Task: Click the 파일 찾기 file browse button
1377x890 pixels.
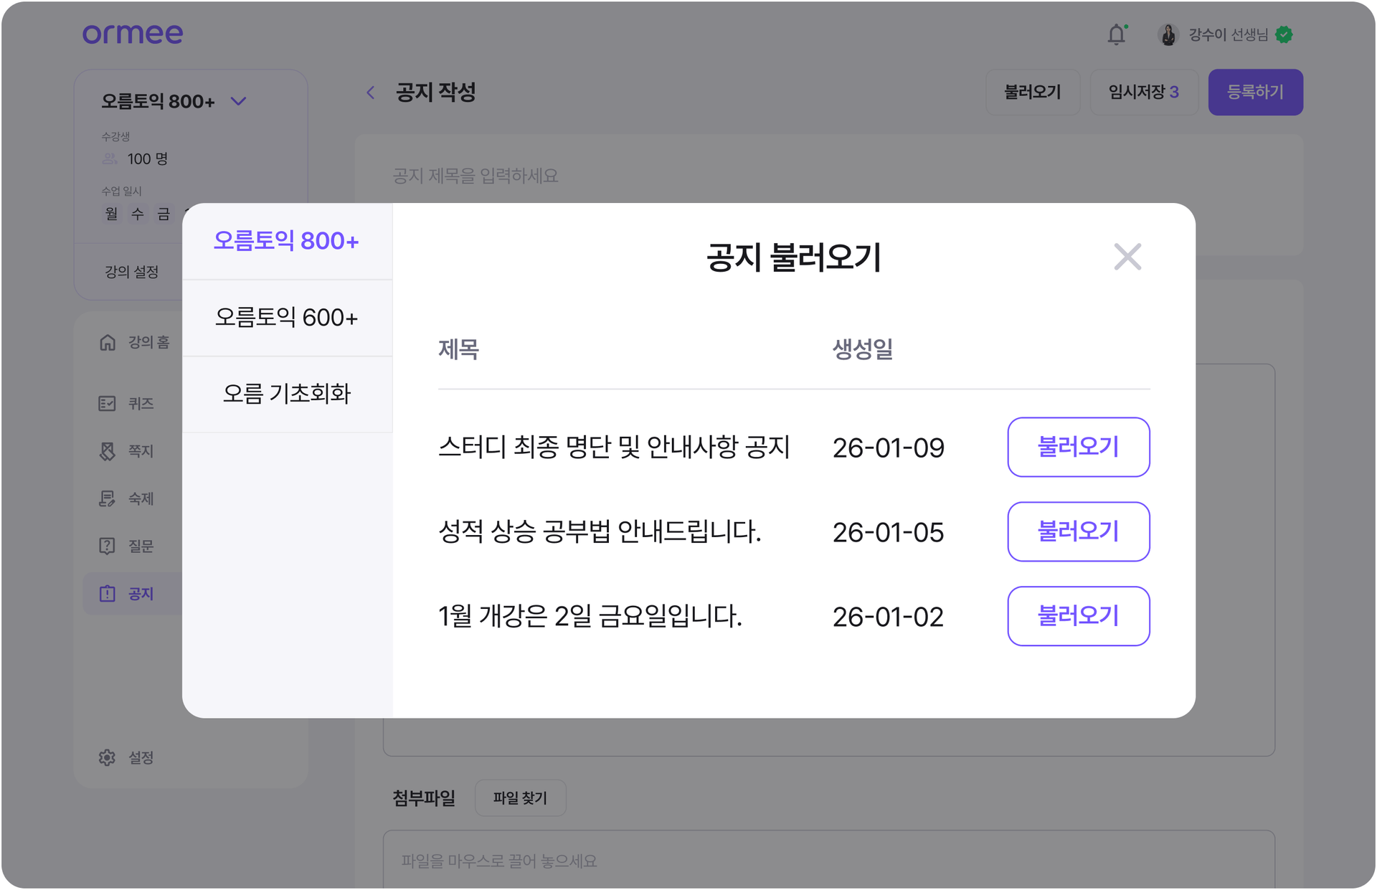Action: pos(521,797)
